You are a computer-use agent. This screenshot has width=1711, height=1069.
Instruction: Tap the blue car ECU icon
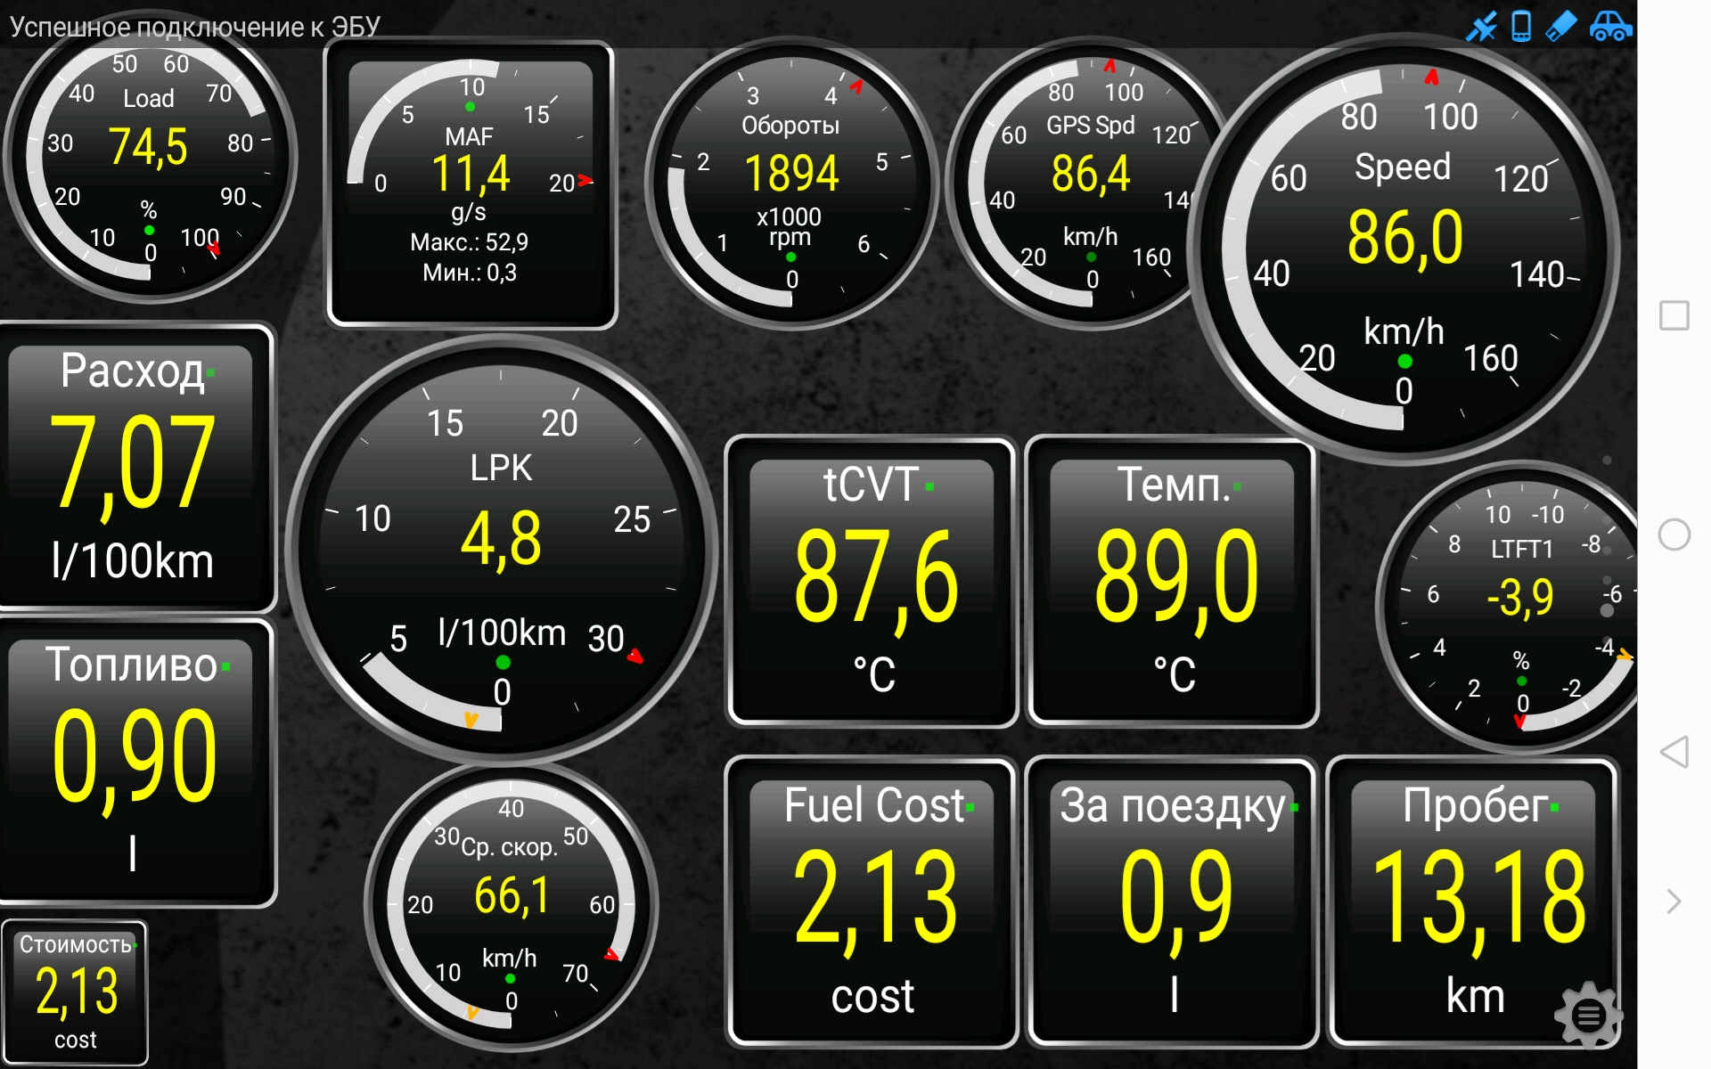click(1610, 26)
